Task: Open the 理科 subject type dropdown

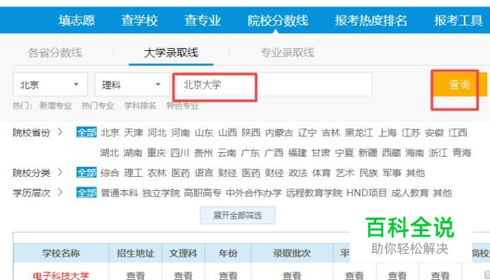Action: tap(132, 85)
